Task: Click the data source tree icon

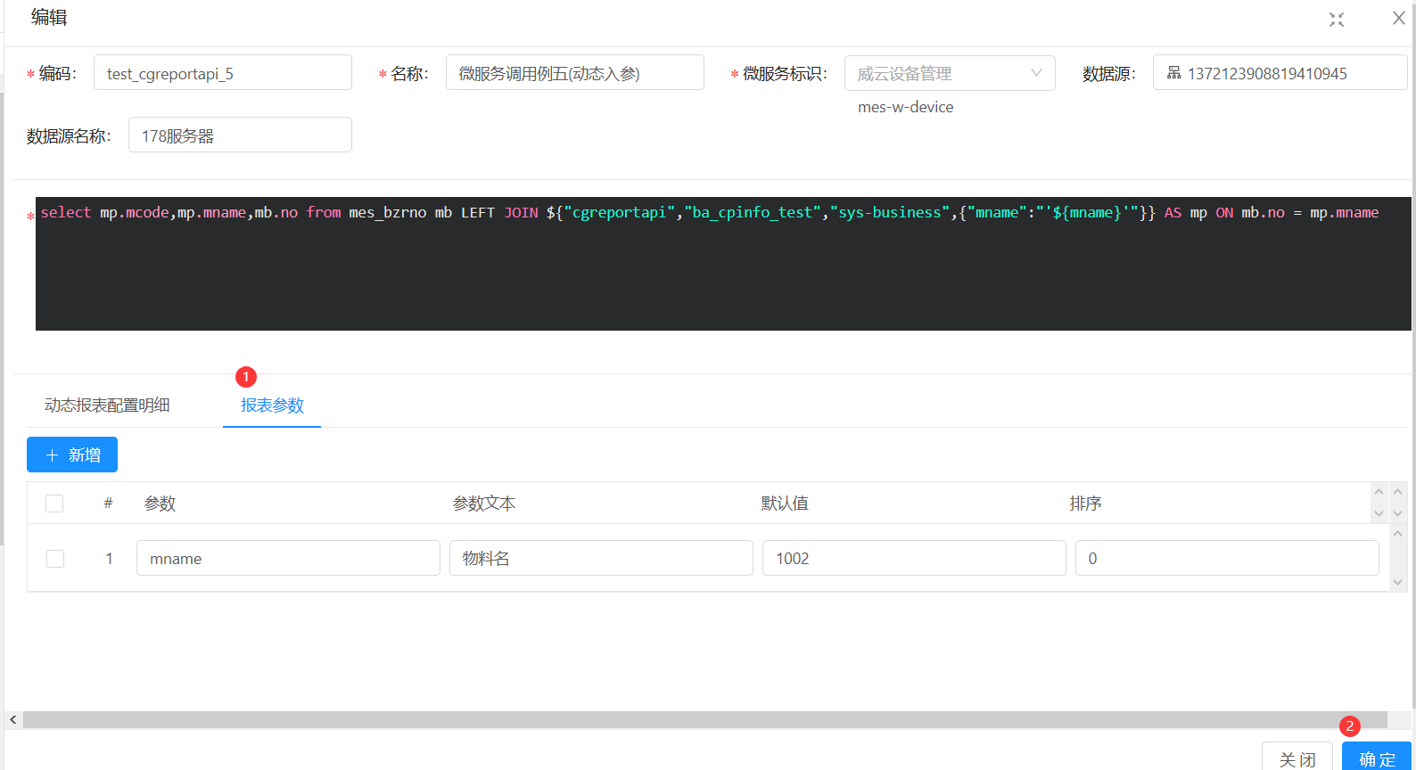Action: [x=1173, y=73]
